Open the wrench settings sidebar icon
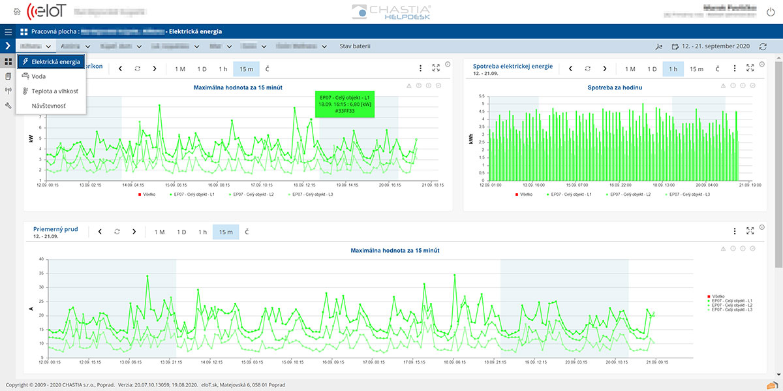Viewport: 783px width, 391px height. coord(8,105)
